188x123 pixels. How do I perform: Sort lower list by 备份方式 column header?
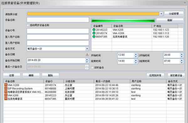click(175, 81)
